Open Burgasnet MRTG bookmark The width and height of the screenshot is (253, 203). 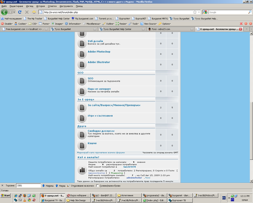pos(158,19)
